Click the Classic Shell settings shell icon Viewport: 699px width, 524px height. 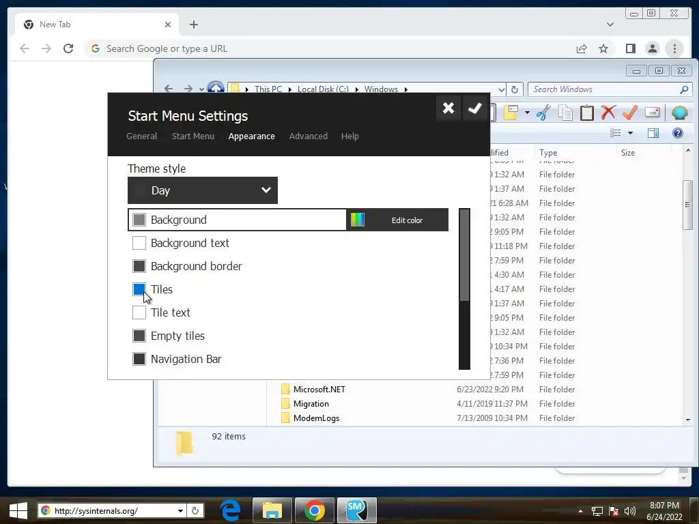coord(679,113)
